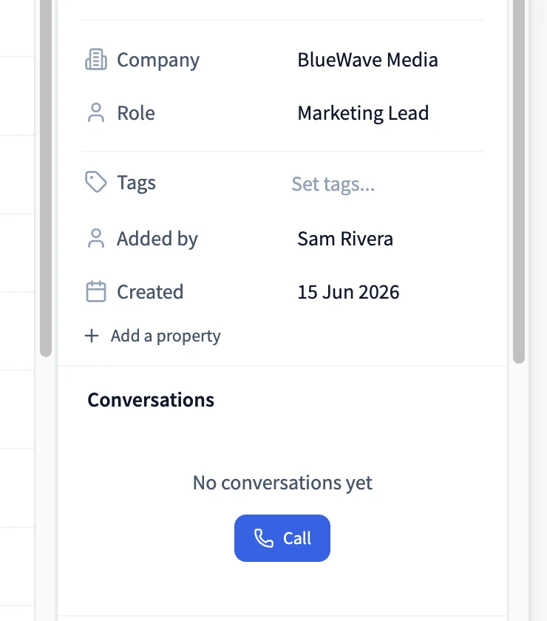
Task: Click the left list scrollbar
Action: click(x=46, y=178)
